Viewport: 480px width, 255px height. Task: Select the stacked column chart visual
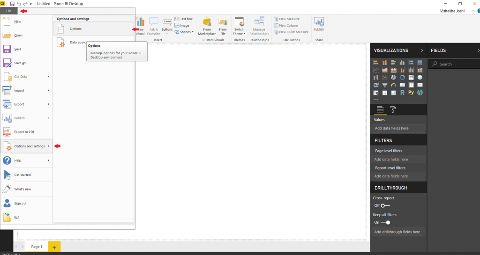tap(385, 63)
